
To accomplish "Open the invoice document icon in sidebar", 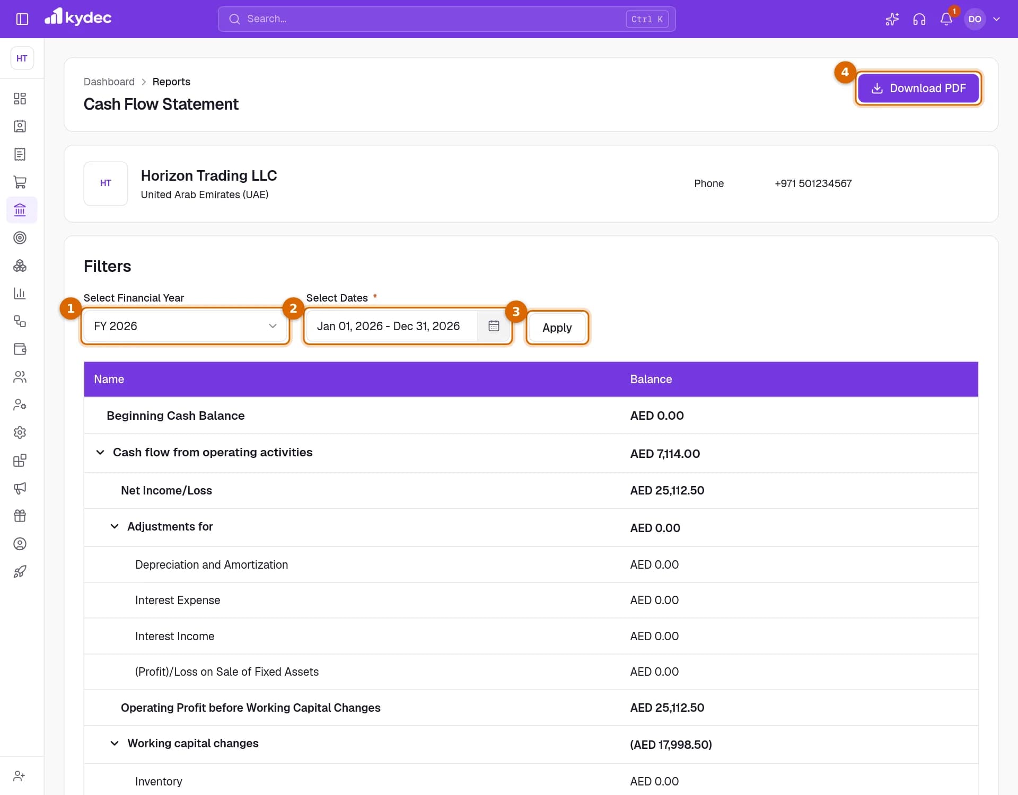I will 20,154.
